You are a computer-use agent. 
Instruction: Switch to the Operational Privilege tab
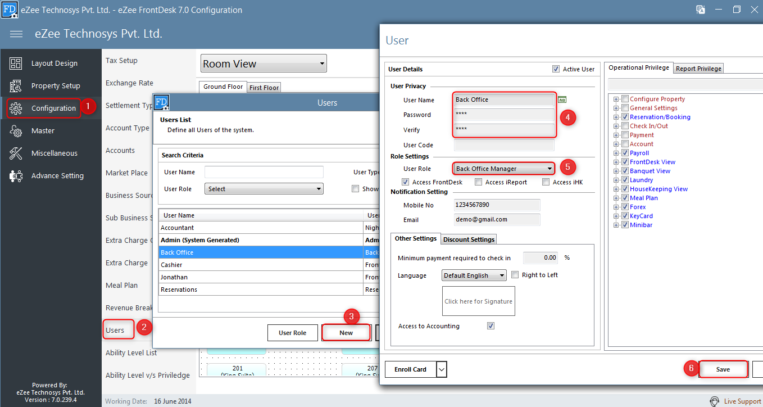(x=639, y=67)
